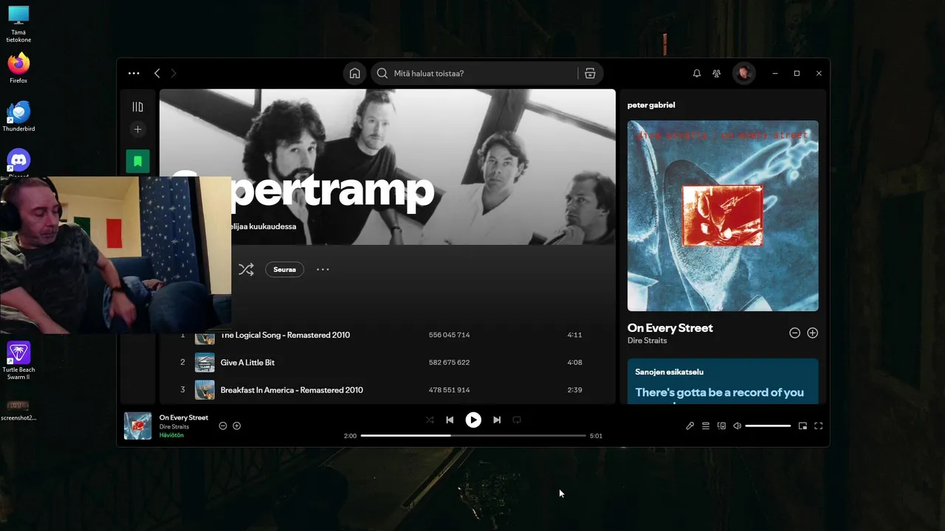Viewport: 945px width, 531px height.
Task: Click minus icon beside bottom bar track
Action: [223, 426]
